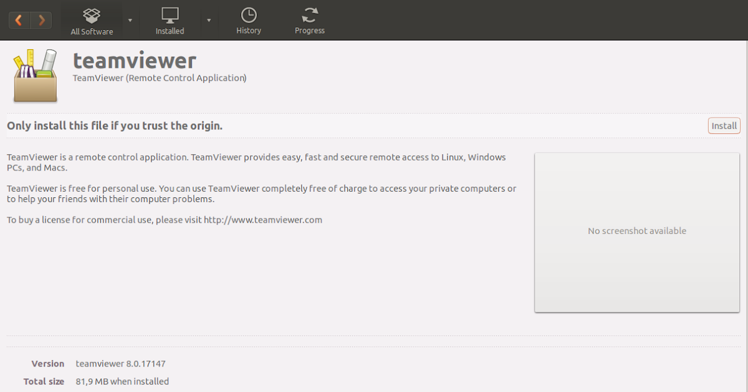The height and width of the screenshot is (392, 748).
Task: Go forward with the right arrow button
Action: (41, 20)
